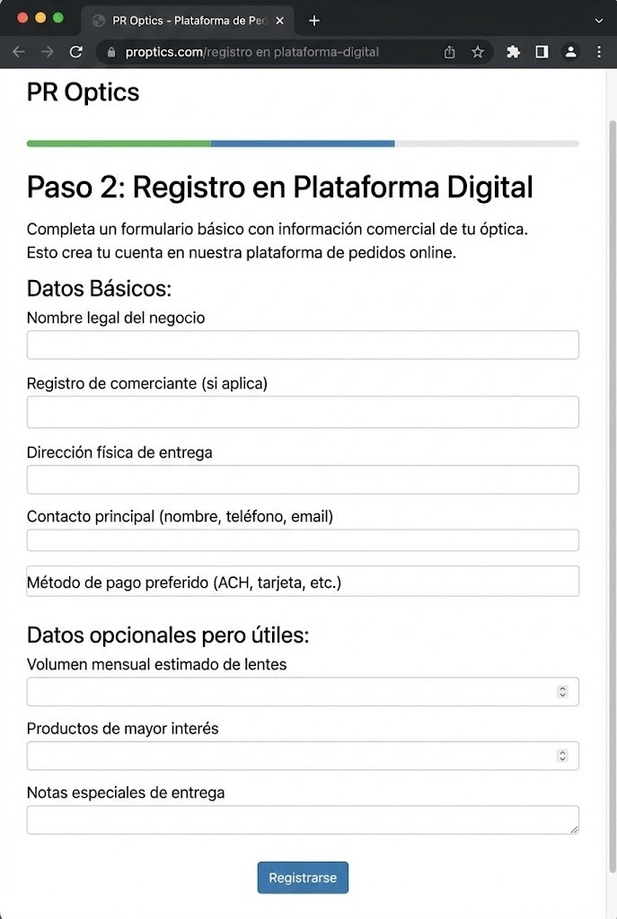
Task: Open the Extensions puzzle icon
Action: click(x=514, y=52)
